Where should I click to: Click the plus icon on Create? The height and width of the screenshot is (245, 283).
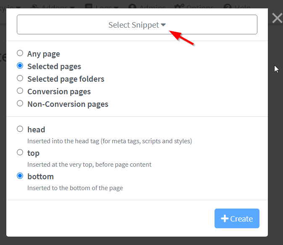pyautogui.click(x=225, y=219)
